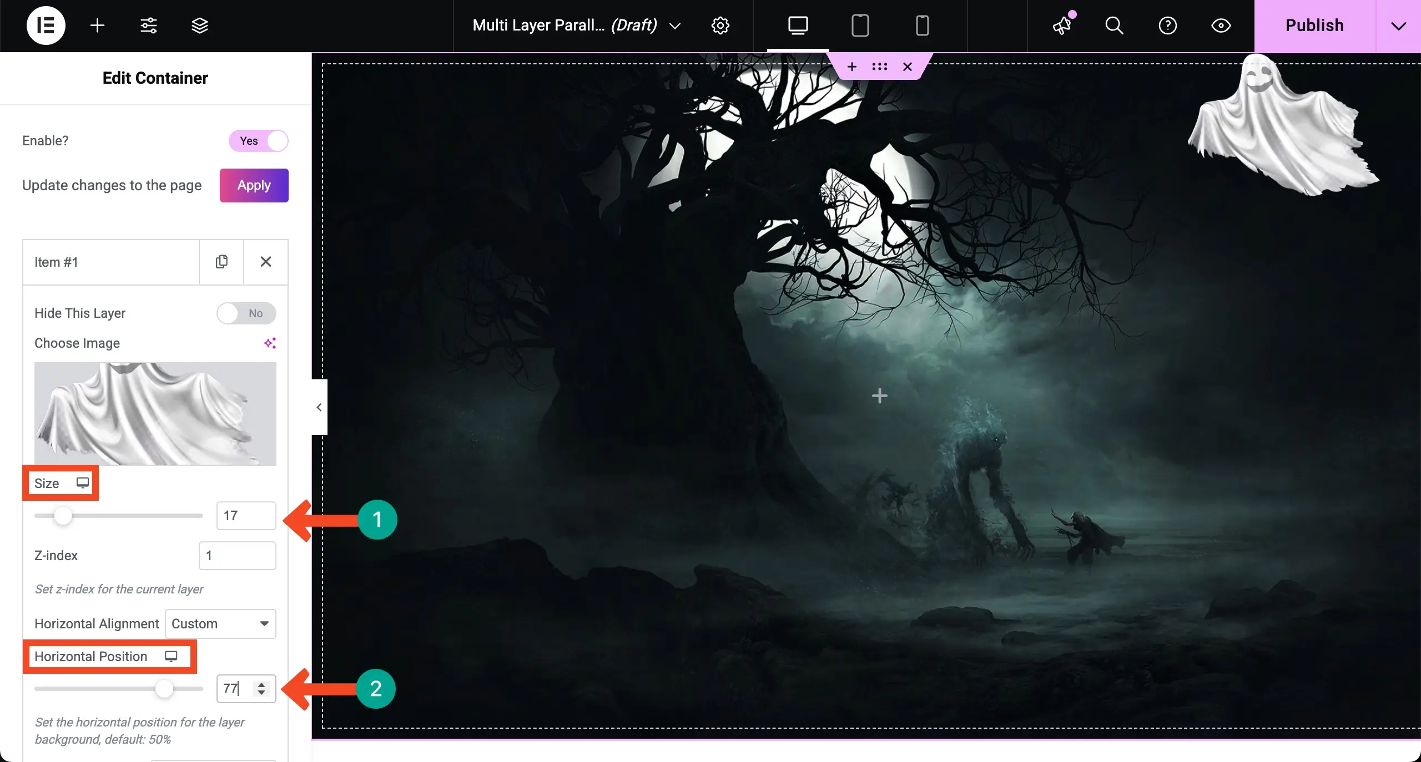Screen dimensions: 1421x762
Task: Open the Elementor logo menu
Action: coord(46,26)
